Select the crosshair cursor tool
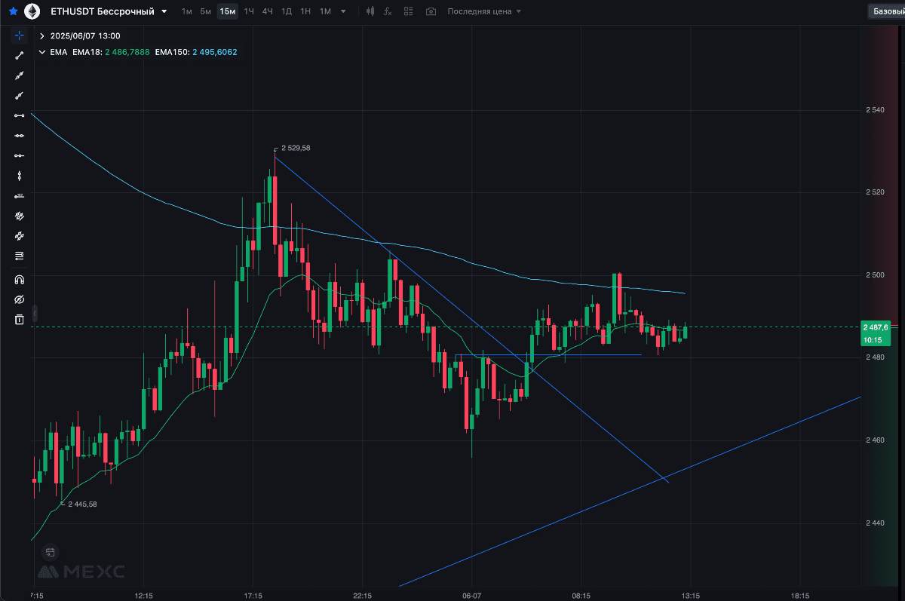 point(20,35)
